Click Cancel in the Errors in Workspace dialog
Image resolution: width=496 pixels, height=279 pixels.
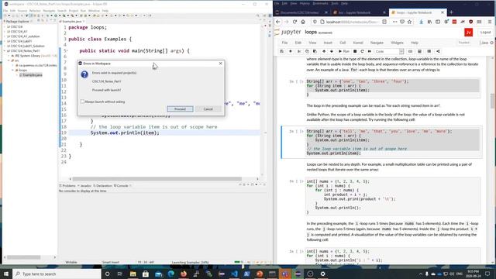[x=208, y=108]
